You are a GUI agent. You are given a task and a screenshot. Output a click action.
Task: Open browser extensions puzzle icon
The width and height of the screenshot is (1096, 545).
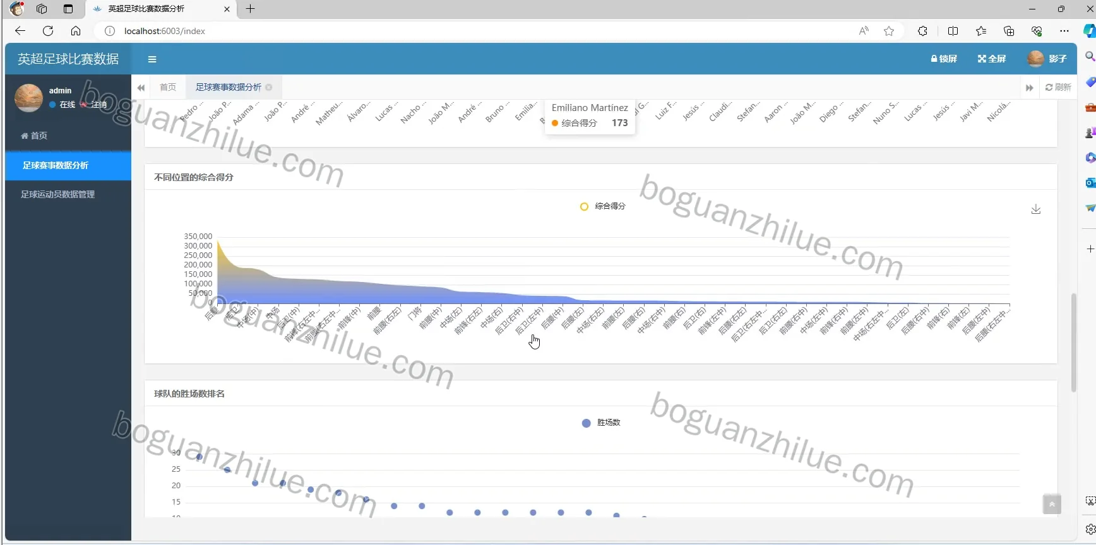click(x=922, y=31)
